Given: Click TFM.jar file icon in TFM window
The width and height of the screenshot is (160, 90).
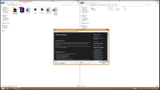Looking at the screenshot, I should coord(92,9).
